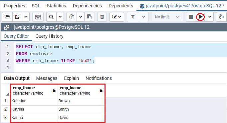Switch to the SQL tab
This screenshot has height=123, width=227.
click(36, 6)
